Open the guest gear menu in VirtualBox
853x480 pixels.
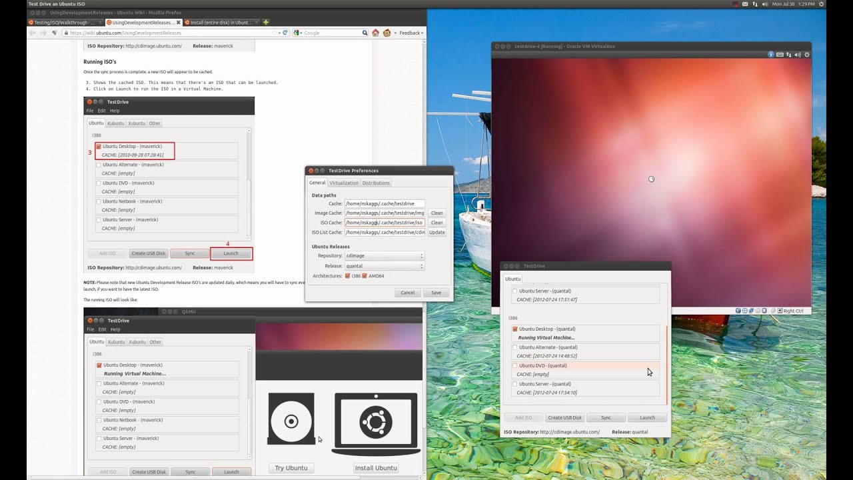click(x=807, y=55)
